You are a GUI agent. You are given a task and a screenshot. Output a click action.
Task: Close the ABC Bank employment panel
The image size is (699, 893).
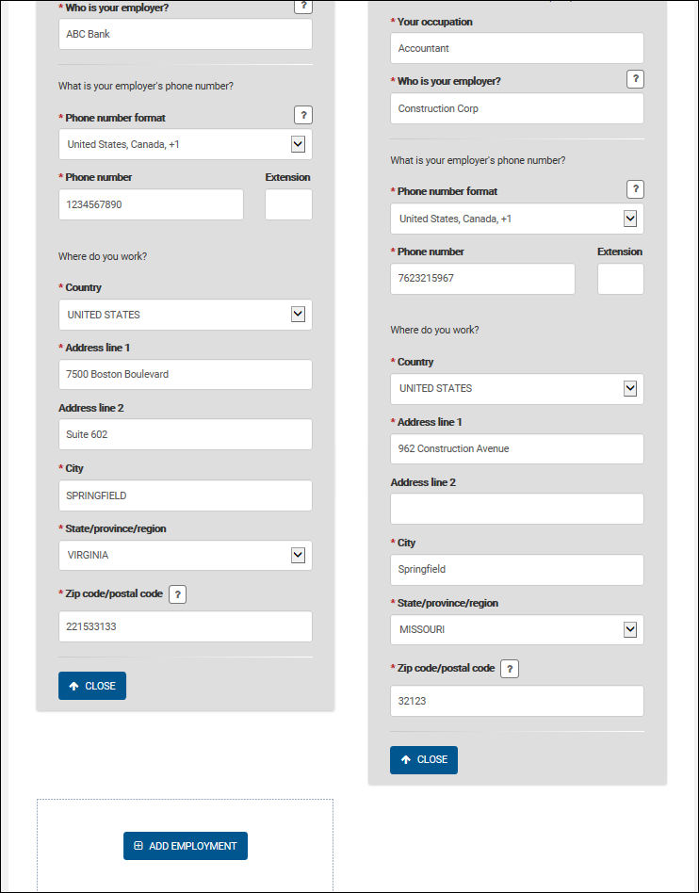[x=92, y=686]
